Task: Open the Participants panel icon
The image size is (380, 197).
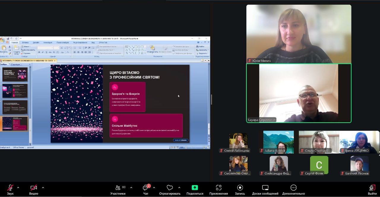Action: tap(118, 188)
